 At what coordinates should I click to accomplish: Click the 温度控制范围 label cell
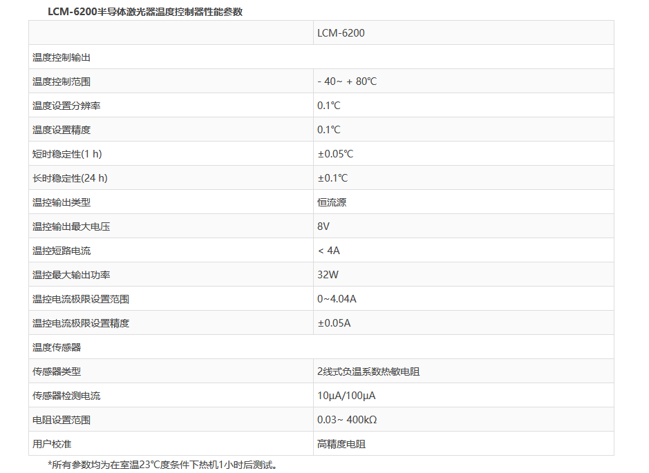62,81
